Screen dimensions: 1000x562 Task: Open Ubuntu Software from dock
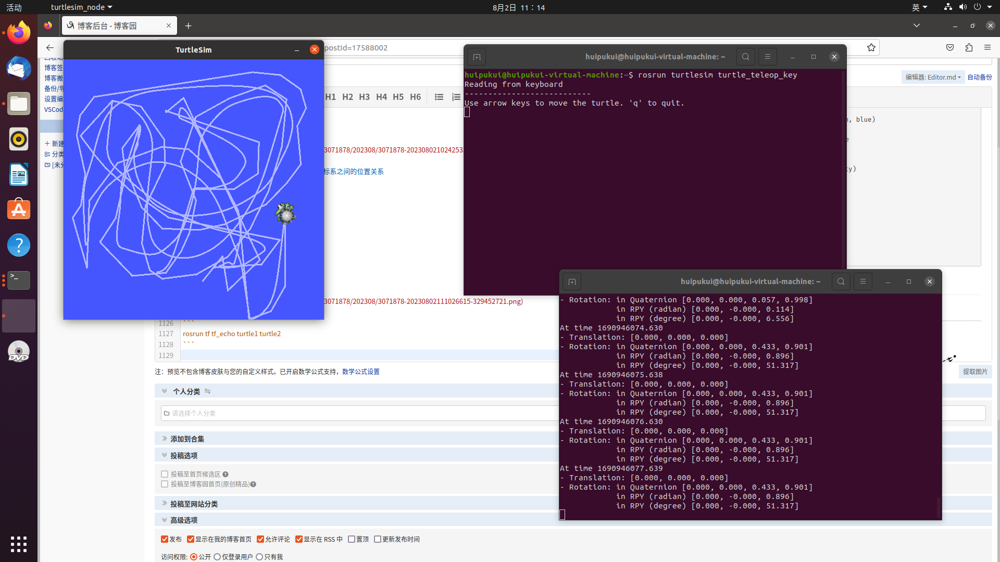pyautogui.click(x=19, y=210)
